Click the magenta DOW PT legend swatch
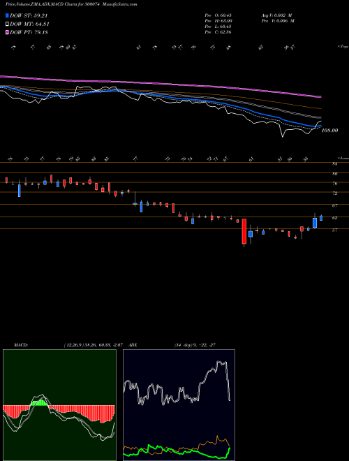The height and width of the screenshot is (461, 349). click(x=7, y=32)
